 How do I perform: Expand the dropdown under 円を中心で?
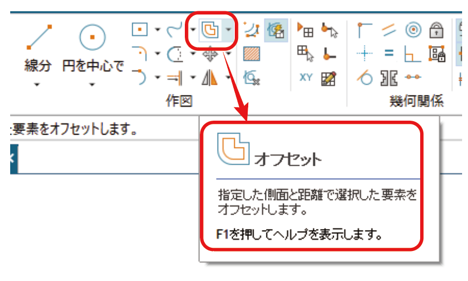(x=92, y=84)
